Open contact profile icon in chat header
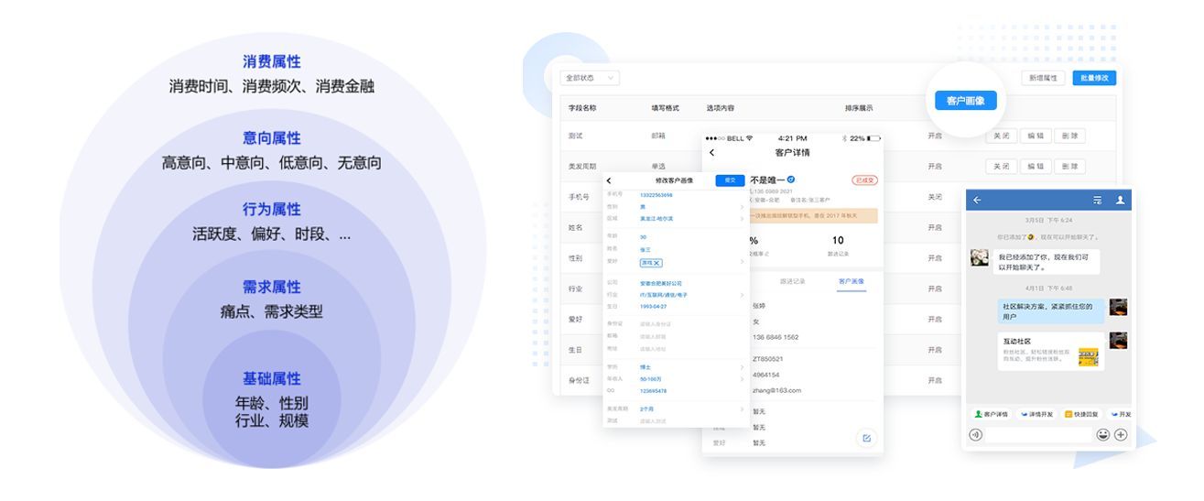Image resolution: width=1204 pixels, height=501 pixels. [x=1120, y=200]
